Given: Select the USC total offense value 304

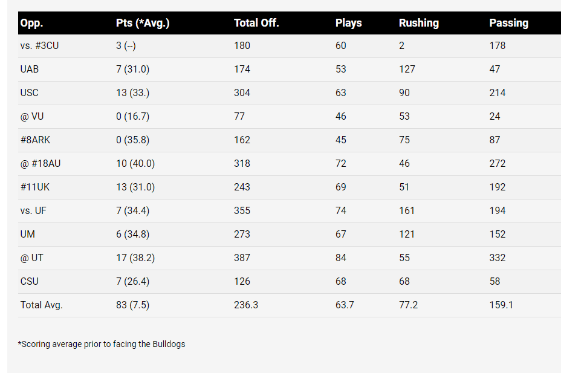Looking at the screenshot, I should (242, 93).
